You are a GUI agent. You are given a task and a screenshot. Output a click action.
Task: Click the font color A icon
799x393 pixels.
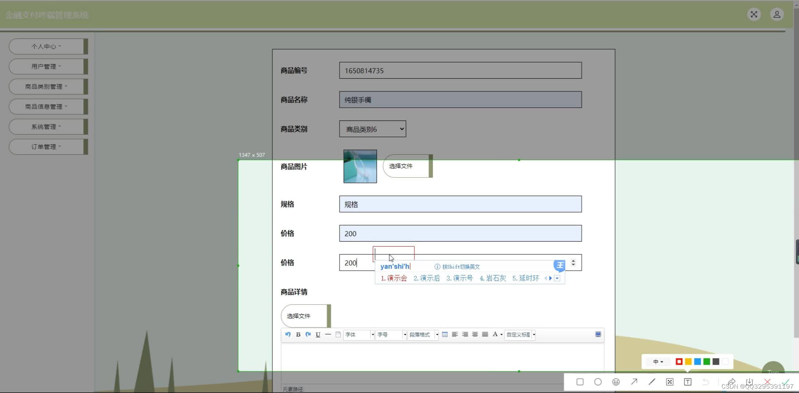[x=495, y=334]
